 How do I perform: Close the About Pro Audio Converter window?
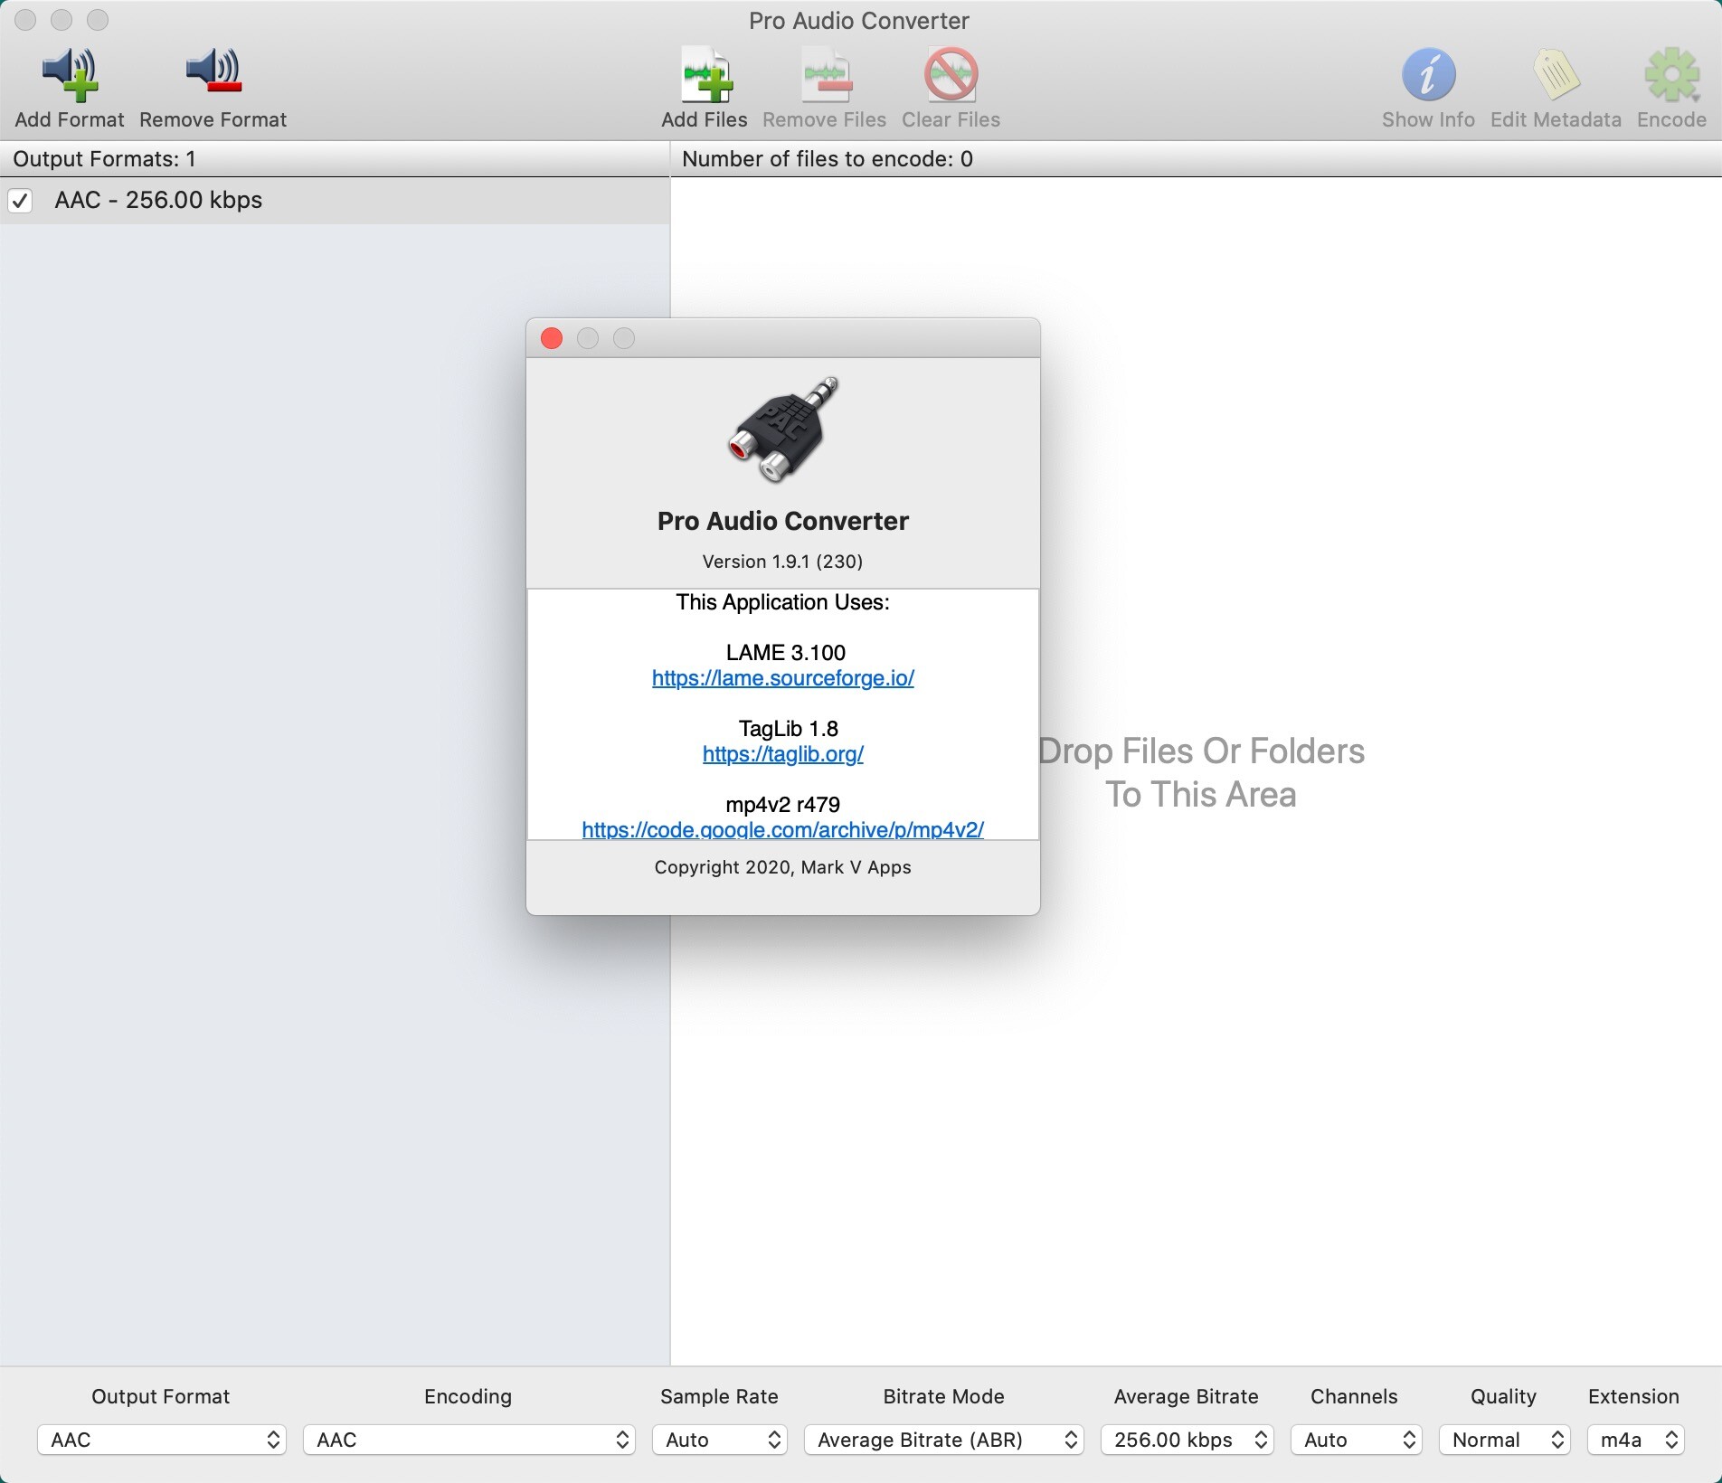pyautogui.click(x=552, y=338)
